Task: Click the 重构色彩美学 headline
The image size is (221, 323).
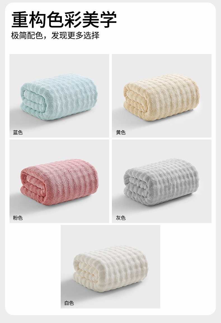Action: 64,20
